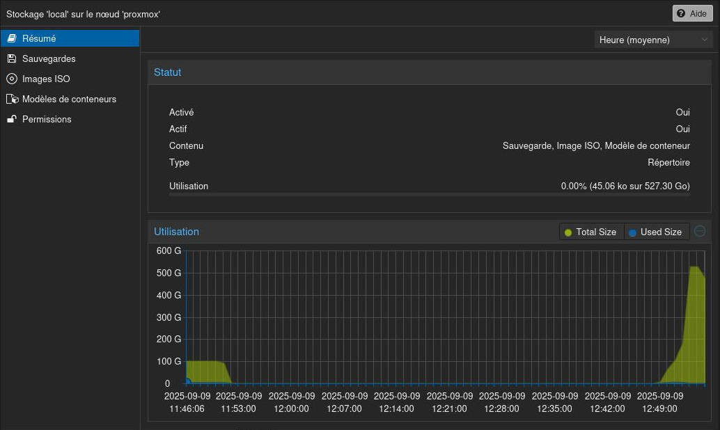Click the Modèles de conteneurs icon
The height and width of the screenshot is (430, 720).
[x=11, y=99]
